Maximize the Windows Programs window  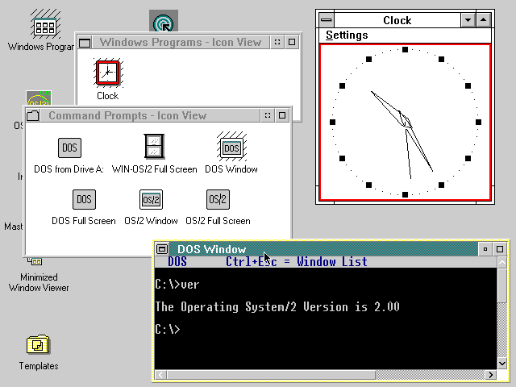pos(292,42)
